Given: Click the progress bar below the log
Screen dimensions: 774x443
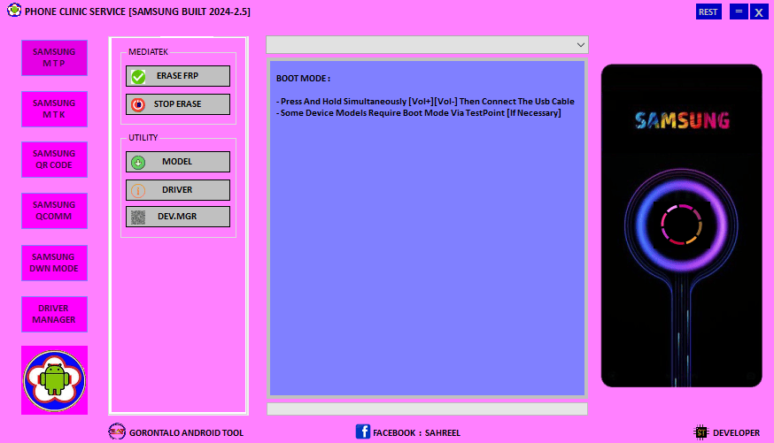Looking at the screenshot, I should point(427,409).
